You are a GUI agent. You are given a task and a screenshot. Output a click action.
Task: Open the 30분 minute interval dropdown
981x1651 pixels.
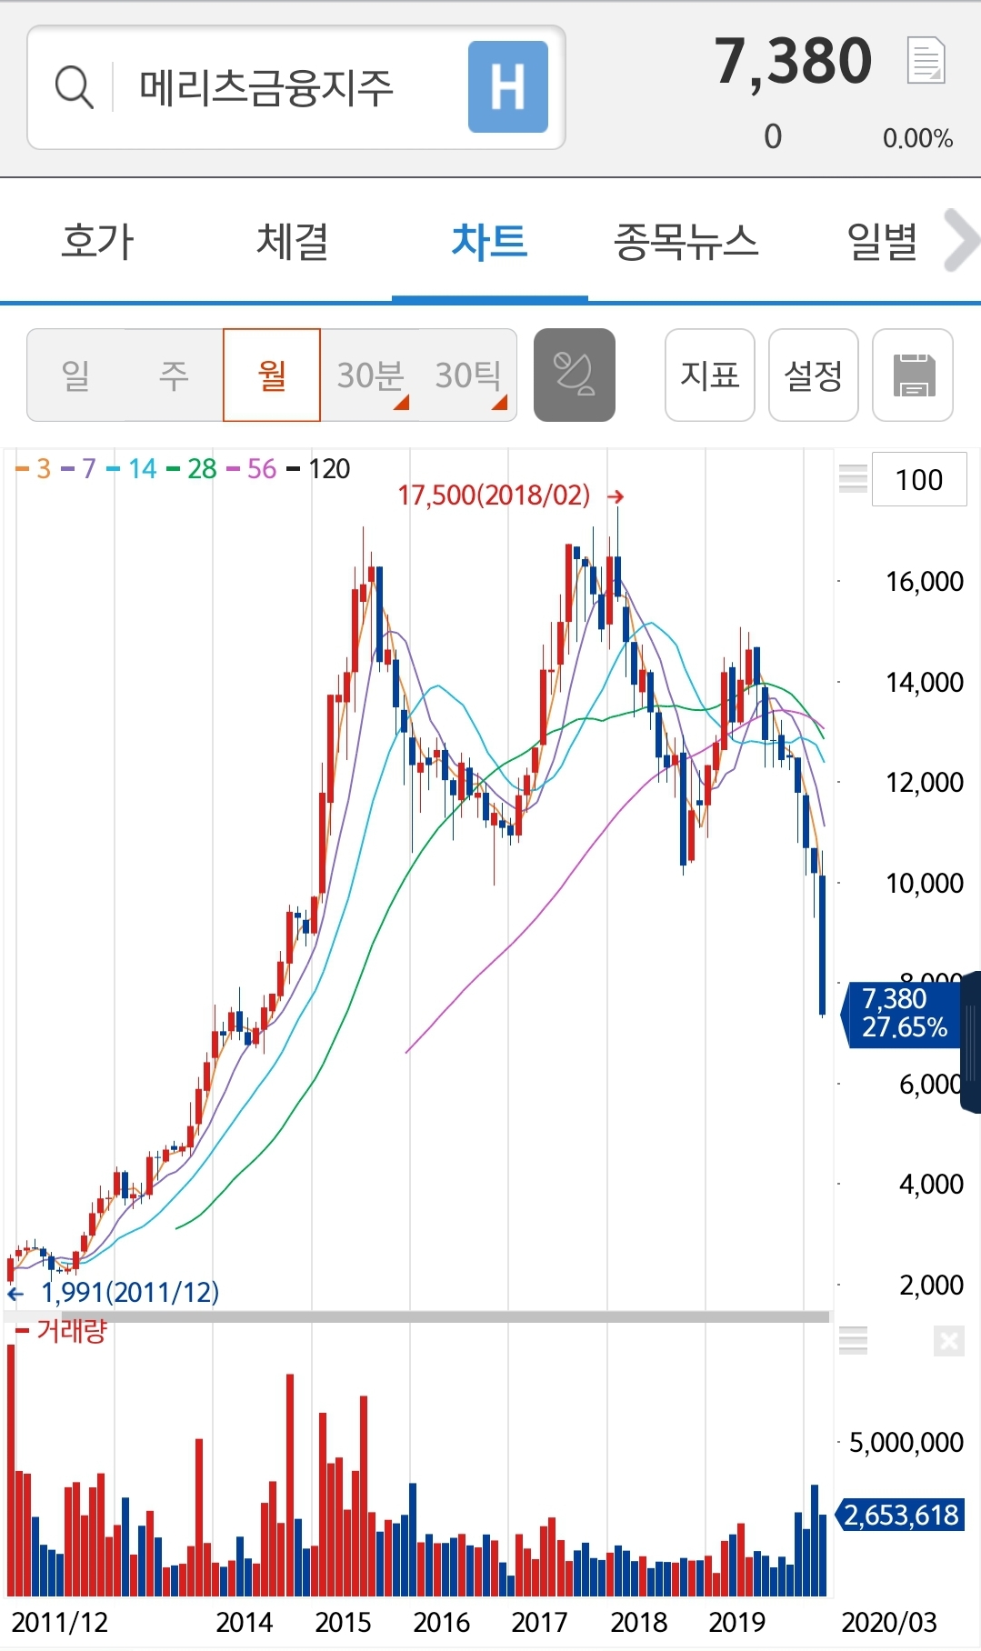pyautogui.click(x=370, y=375)
